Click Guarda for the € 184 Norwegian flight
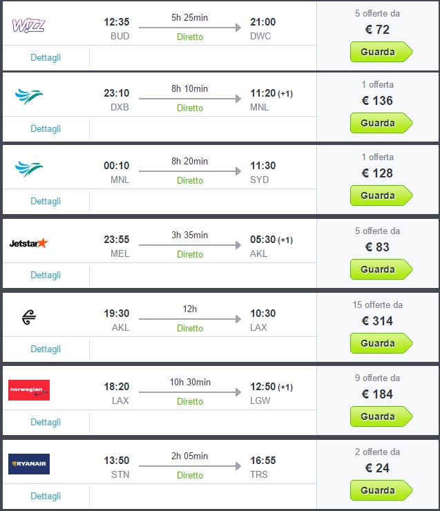 (380, 416)
